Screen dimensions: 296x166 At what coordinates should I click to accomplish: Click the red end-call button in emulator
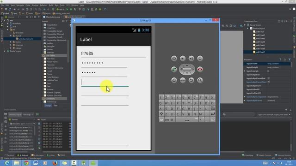coord(200,70)
